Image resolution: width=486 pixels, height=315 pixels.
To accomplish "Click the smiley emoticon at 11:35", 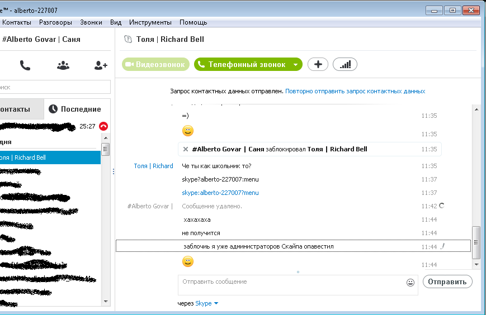I will (x=188, y=131).
